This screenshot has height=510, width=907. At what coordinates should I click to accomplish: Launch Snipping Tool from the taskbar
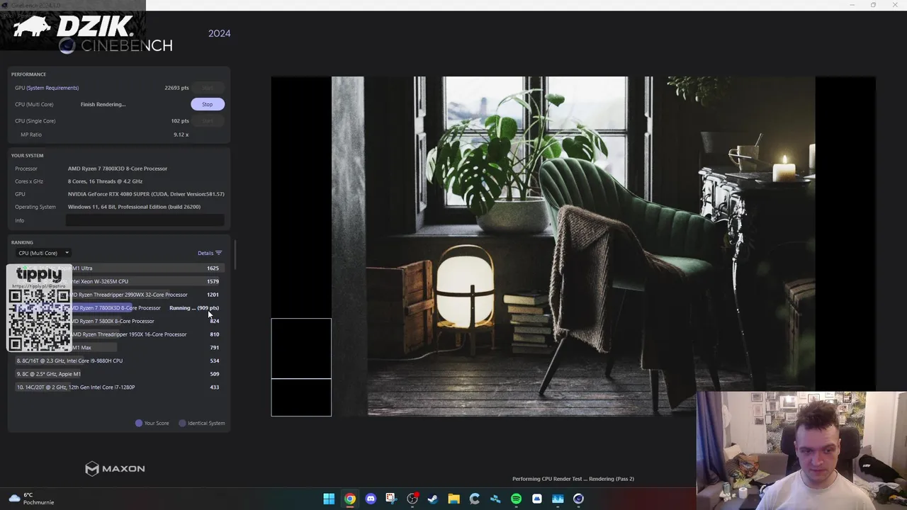pyautogui.click(x=391, y=499)
